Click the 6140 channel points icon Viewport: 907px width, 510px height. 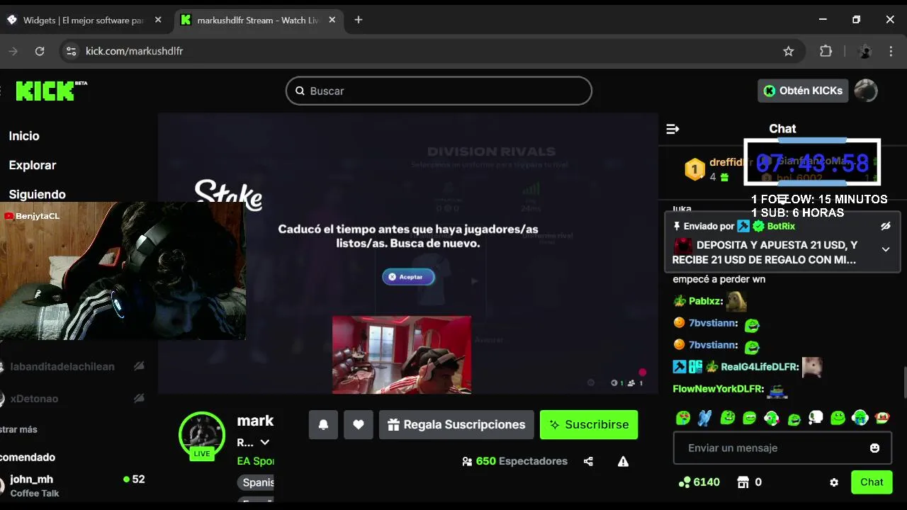tap(685, 482)
